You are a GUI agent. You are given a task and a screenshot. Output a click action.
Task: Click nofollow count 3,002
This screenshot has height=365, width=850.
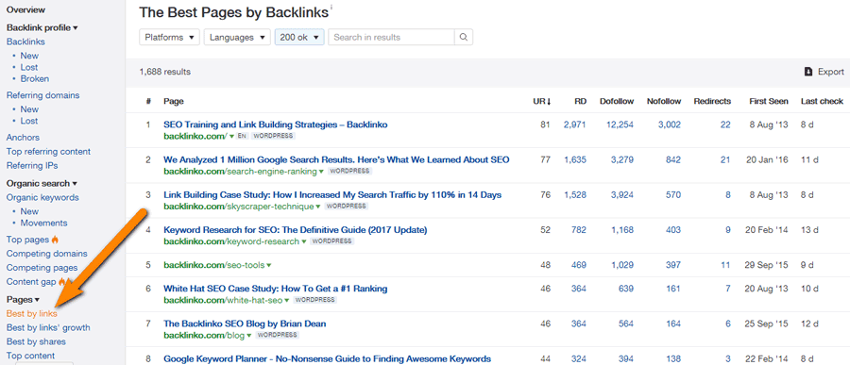(x=670, y=124)
